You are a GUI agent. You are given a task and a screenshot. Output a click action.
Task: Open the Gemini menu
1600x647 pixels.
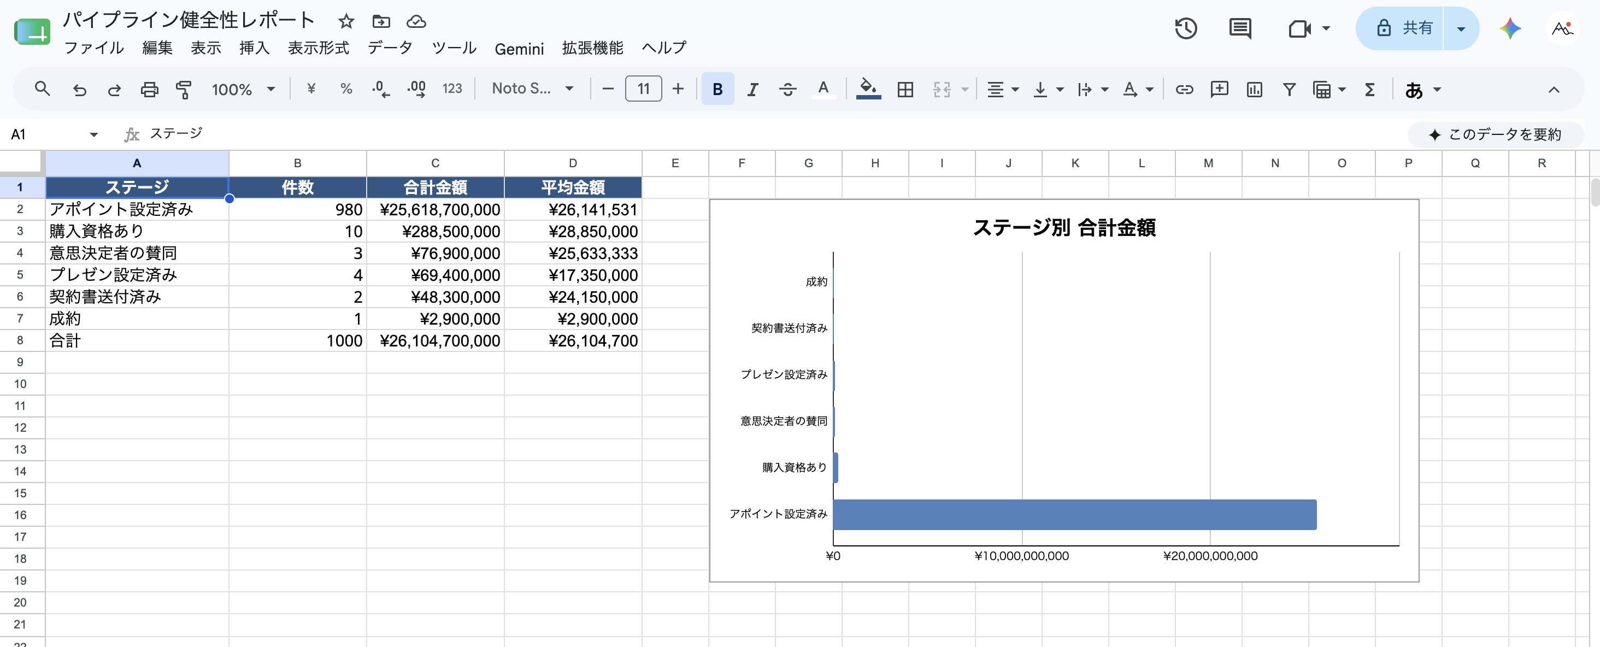point(519,49)
